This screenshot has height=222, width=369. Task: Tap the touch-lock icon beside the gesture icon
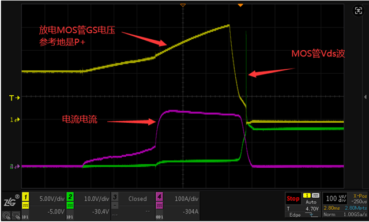(16, 215)
